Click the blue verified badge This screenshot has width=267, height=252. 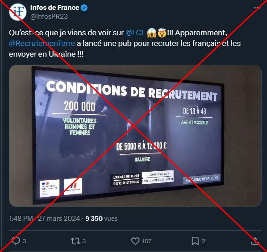(x=84, y=8)
